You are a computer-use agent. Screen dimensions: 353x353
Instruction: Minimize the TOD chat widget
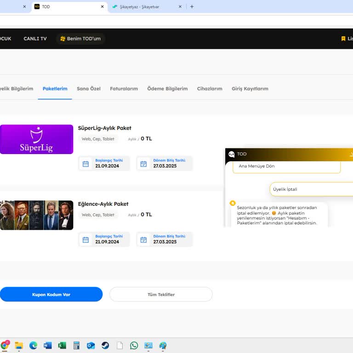pos(351,154)
